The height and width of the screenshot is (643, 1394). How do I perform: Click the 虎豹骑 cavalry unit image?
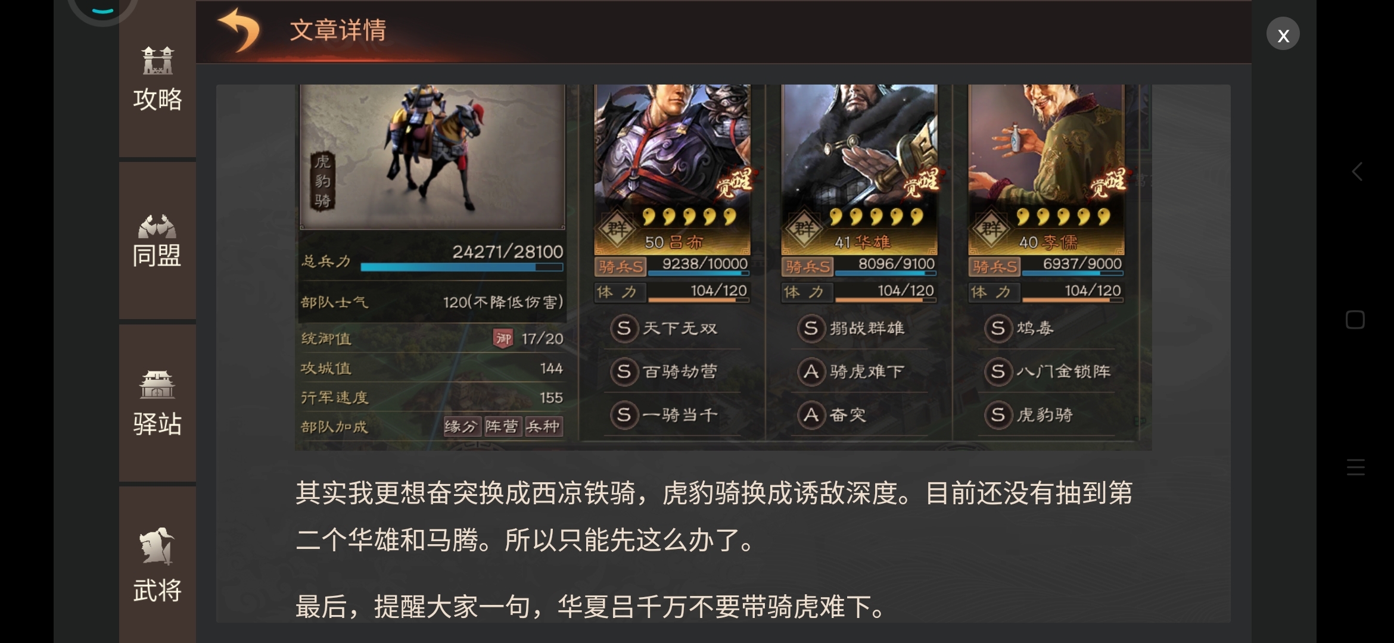[x=432, y=156]
